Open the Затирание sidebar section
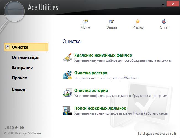 (22, 68)
